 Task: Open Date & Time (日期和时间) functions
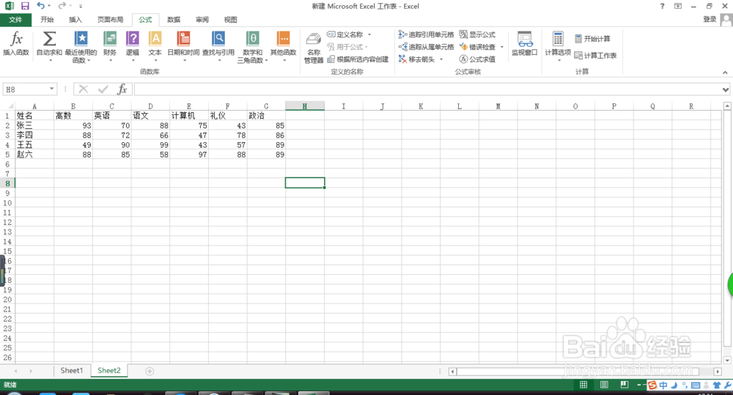pyautogui.click(x=183, y=46)
